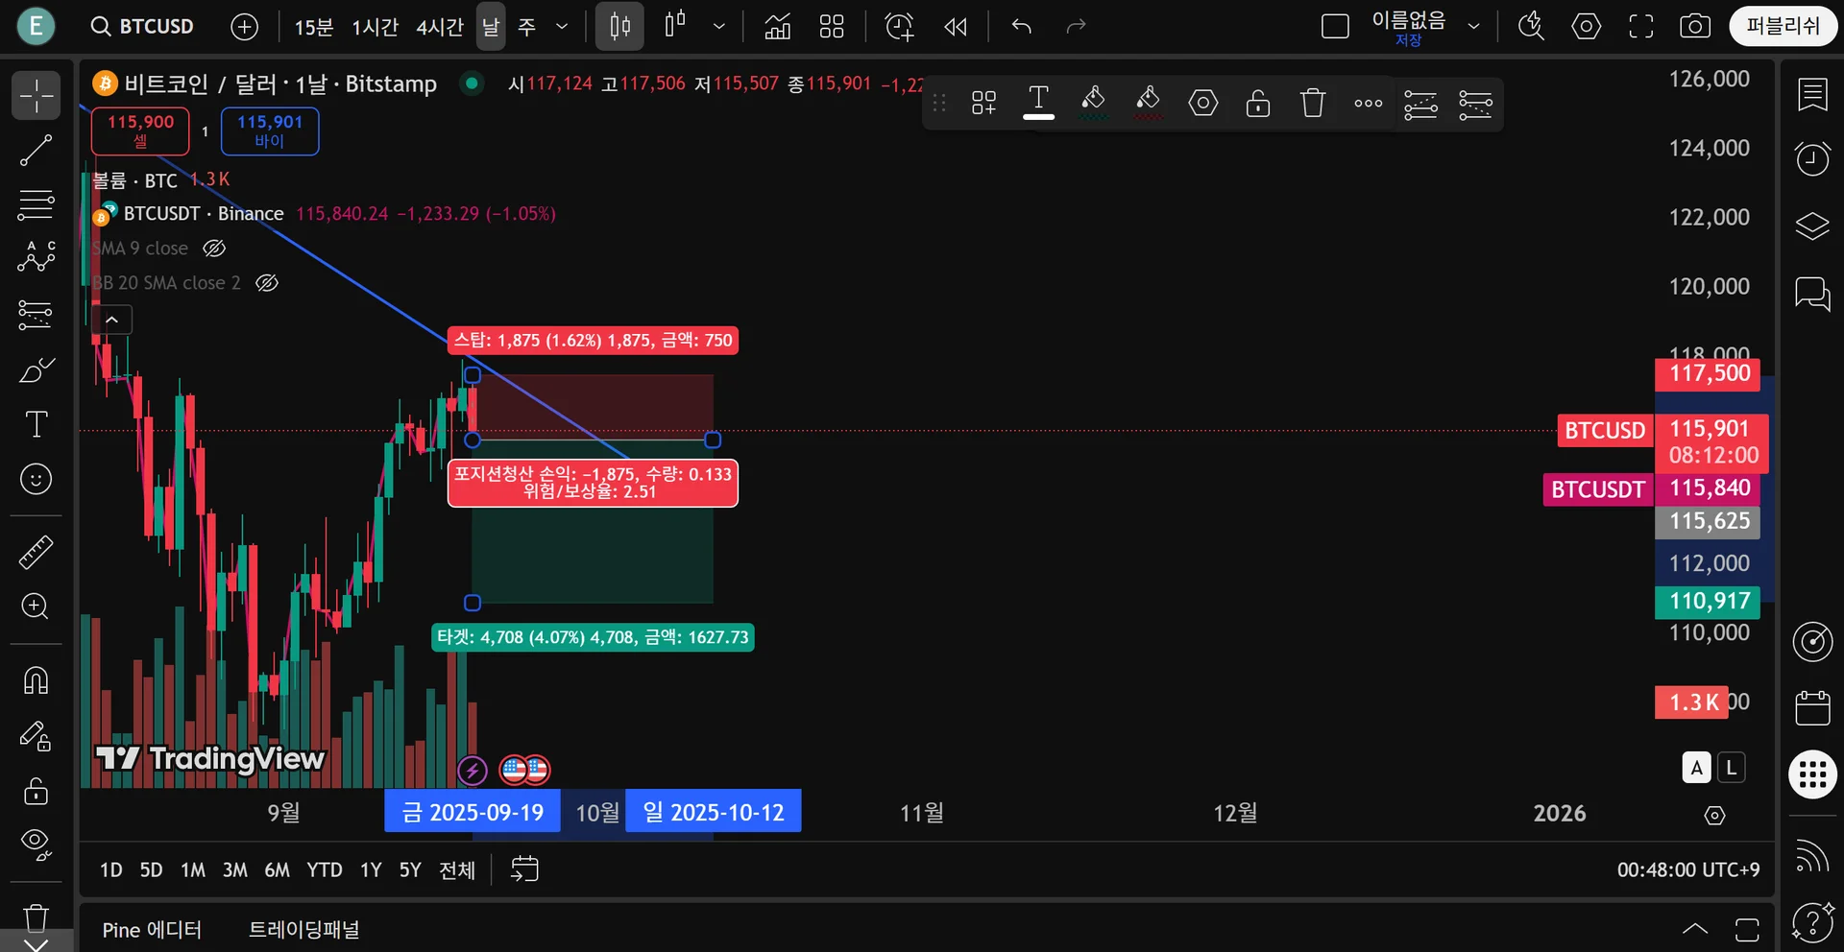Show the hidden BB 20 indicator
Image resolution: width=1844 pixels, height=952 pixels.
(x=267, y=283)
